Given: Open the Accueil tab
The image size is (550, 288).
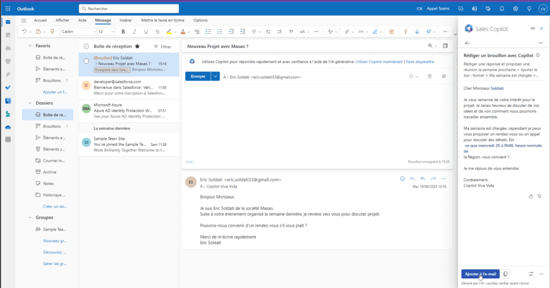Looking at the screenshot, I should 40,20.
